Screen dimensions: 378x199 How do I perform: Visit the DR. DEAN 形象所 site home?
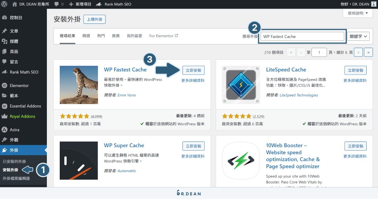(x=31, y=4)
